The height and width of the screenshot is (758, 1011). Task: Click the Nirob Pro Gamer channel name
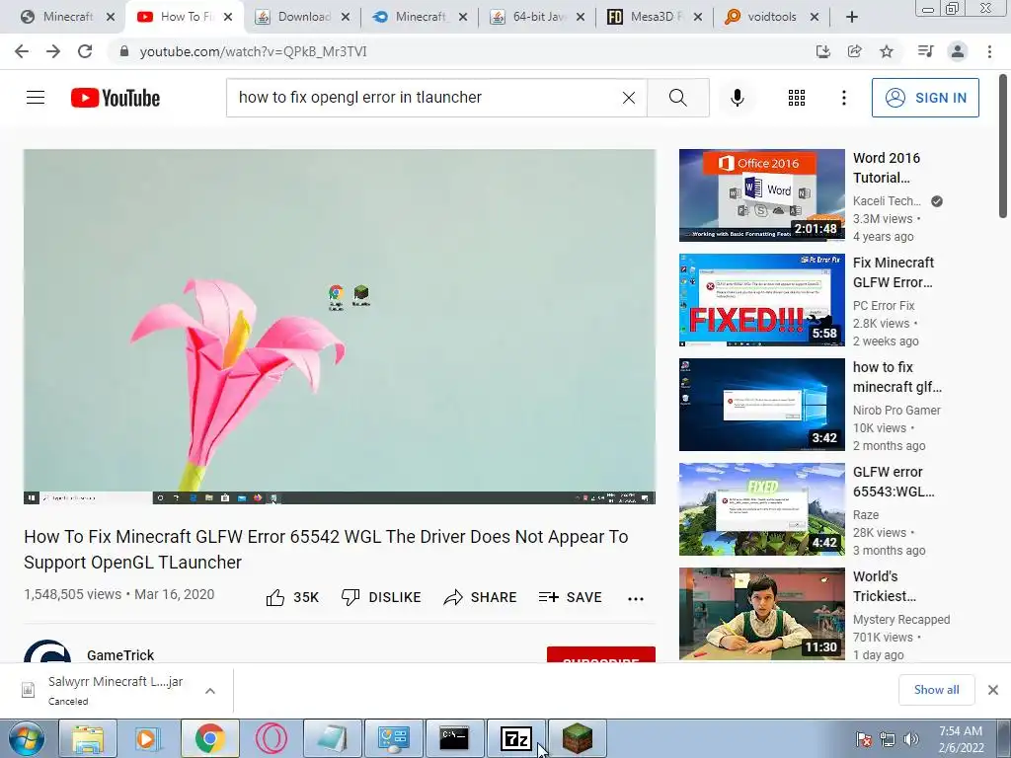[896, 410]
